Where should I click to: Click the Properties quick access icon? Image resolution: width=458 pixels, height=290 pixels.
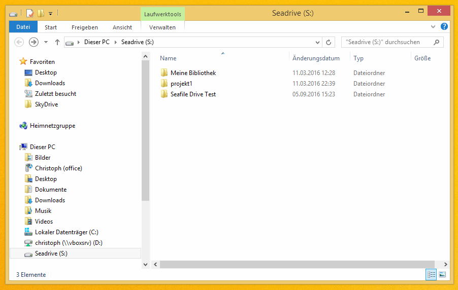pos(30,13)
